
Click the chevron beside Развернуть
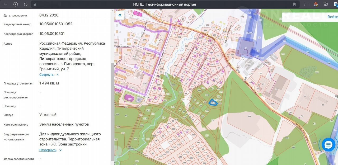point(60,150)
